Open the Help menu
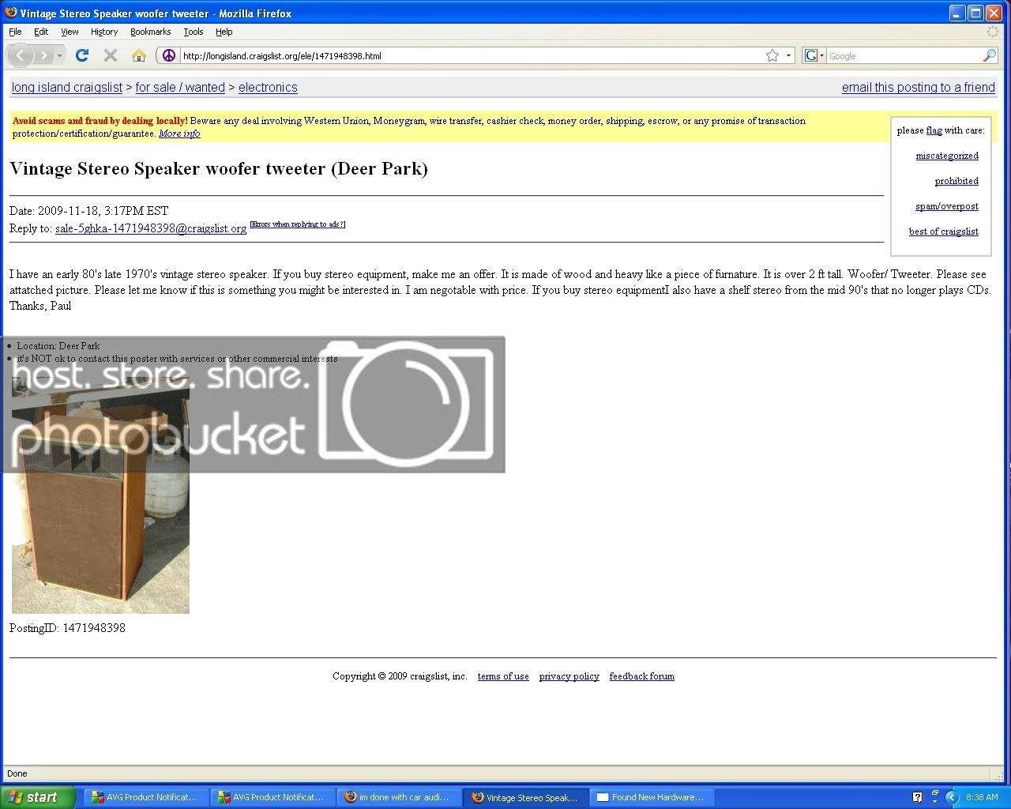The height and width of the screenshot is (809, 1011). coord(224,32)
